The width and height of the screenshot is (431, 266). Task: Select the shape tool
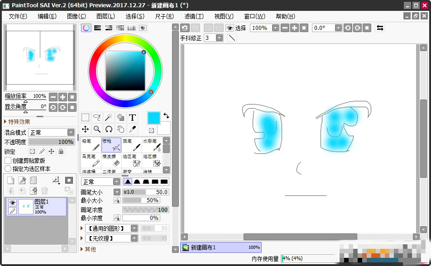click(120, 118)
